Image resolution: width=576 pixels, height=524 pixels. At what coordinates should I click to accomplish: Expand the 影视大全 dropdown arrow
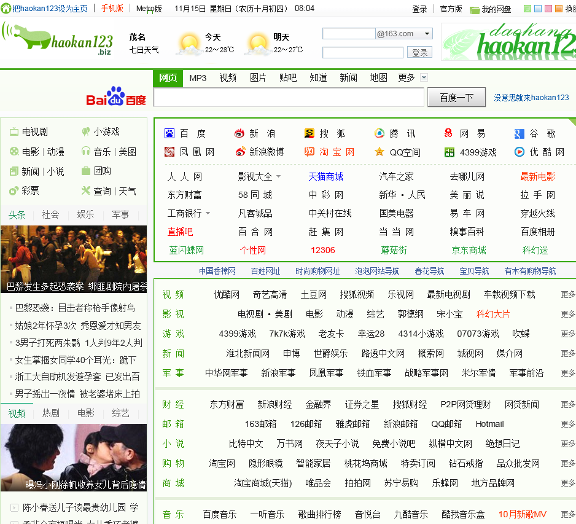278,177
